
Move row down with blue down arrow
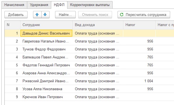pos(45,15)
